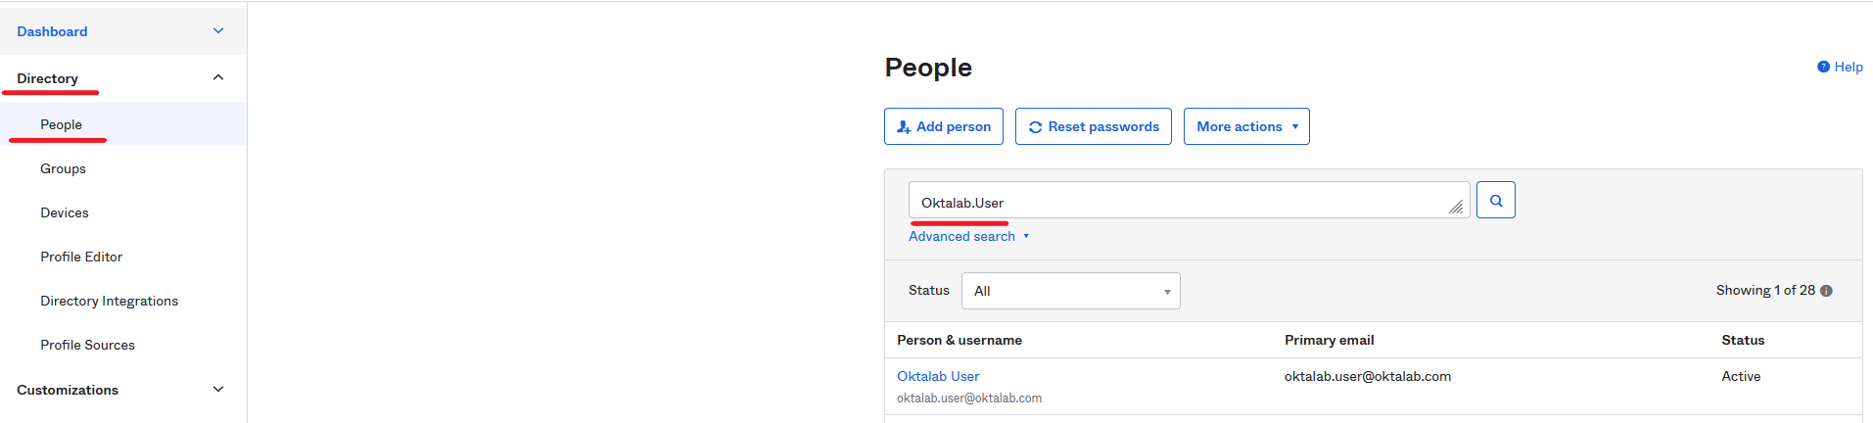This screenshot has width=1873, height=423.
Task: Click the magnifier search icon button
Action: 1495,201
